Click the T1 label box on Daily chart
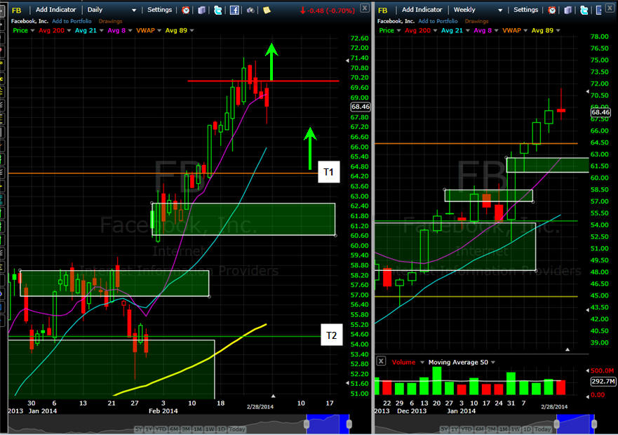Viewport: 618px width, 435px height. pos(329,172)
